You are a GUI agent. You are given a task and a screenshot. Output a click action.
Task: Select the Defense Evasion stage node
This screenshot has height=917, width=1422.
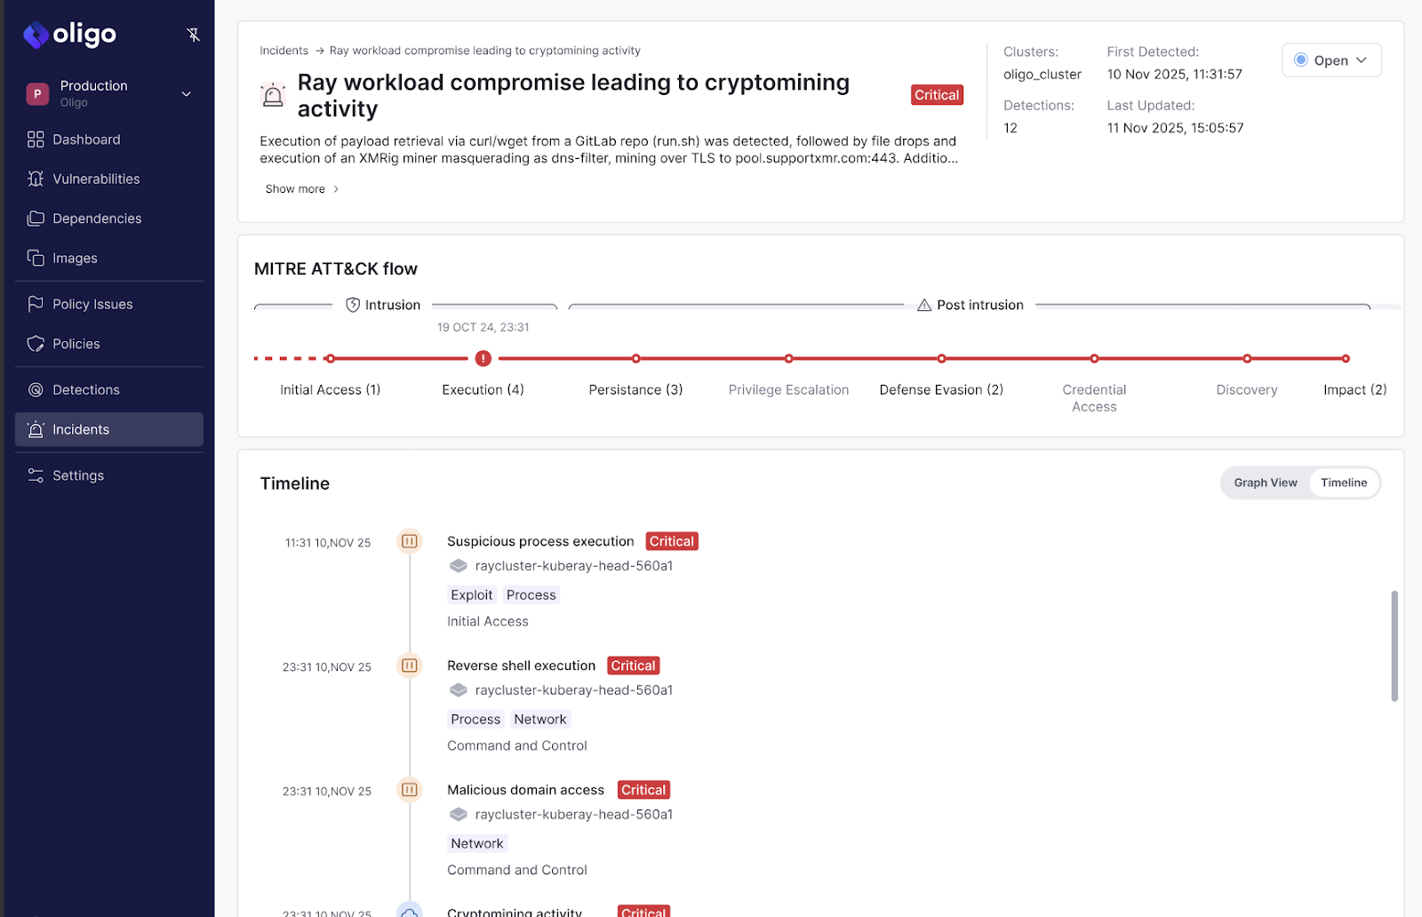click(x=941, y=359)
